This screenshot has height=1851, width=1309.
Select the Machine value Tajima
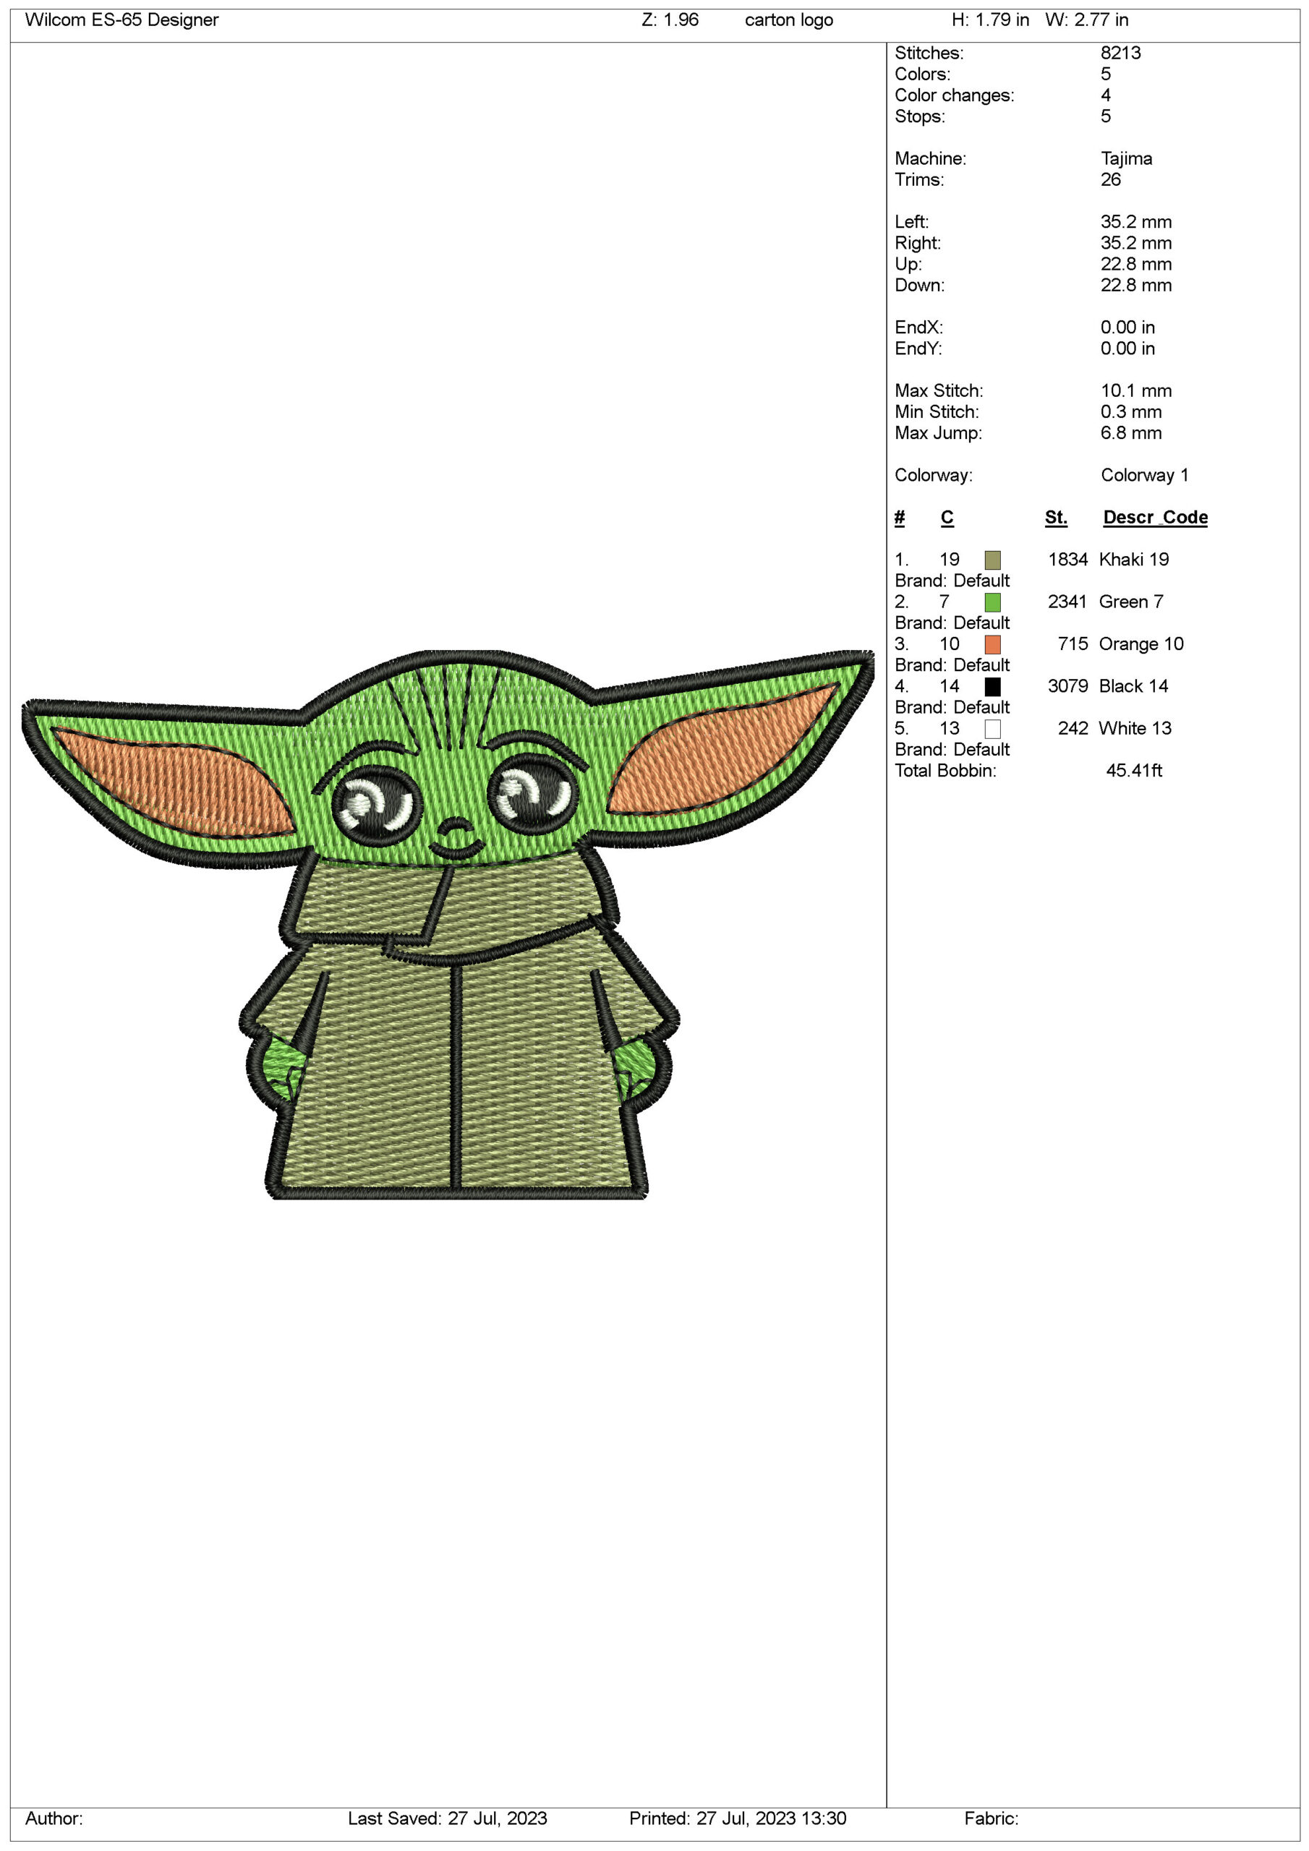1125,159
